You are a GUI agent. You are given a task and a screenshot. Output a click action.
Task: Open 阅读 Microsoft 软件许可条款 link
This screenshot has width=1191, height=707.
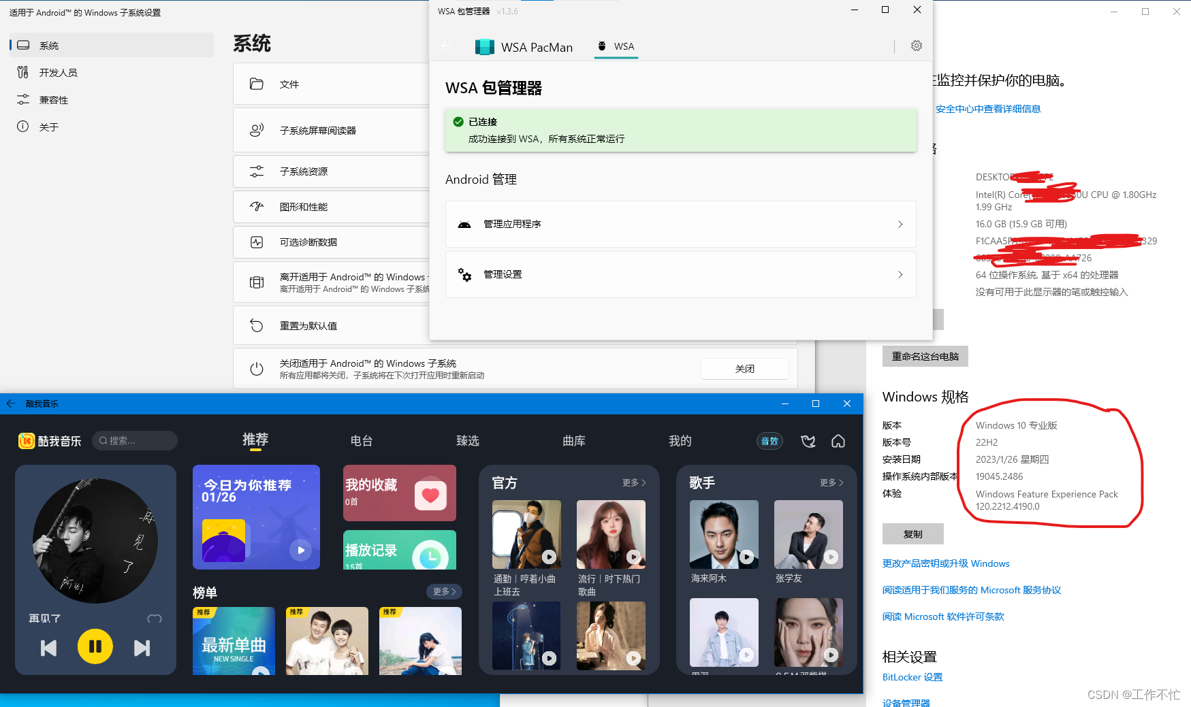943,616
